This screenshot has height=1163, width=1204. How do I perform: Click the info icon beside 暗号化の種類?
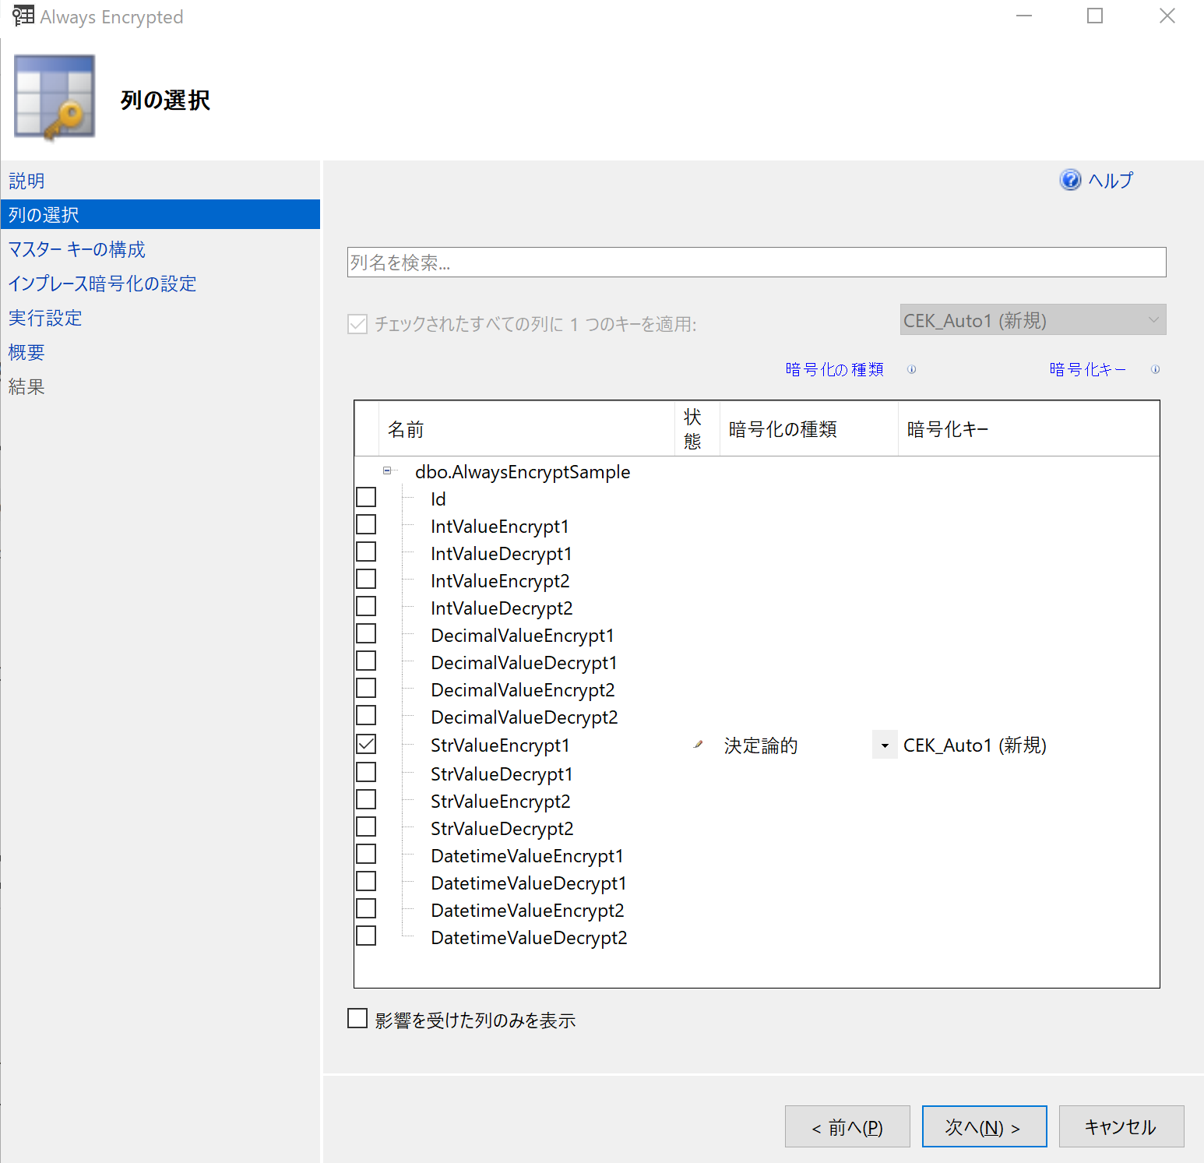[x=911, y=369]
